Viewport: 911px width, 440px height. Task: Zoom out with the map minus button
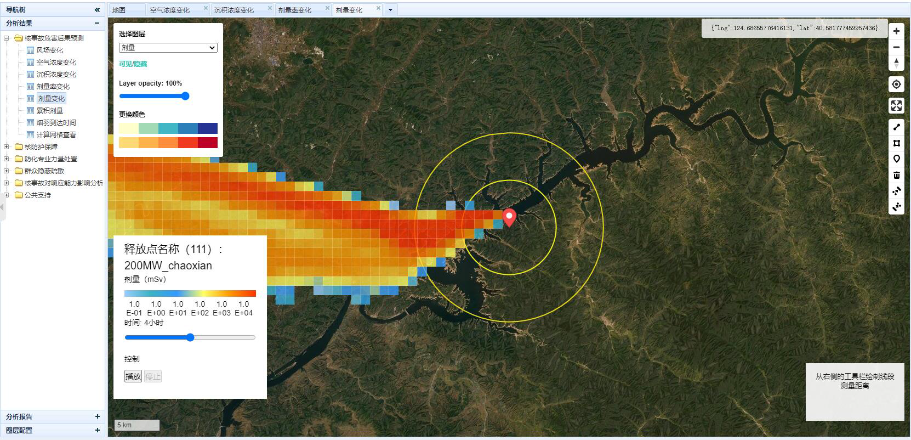[896, 47]
